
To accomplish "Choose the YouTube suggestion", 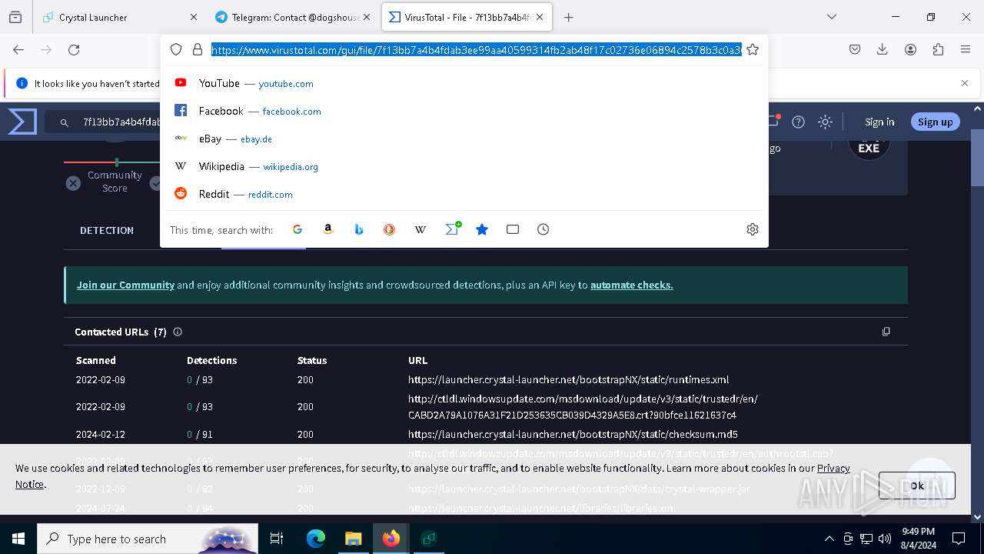I will (x=464, y=83).
